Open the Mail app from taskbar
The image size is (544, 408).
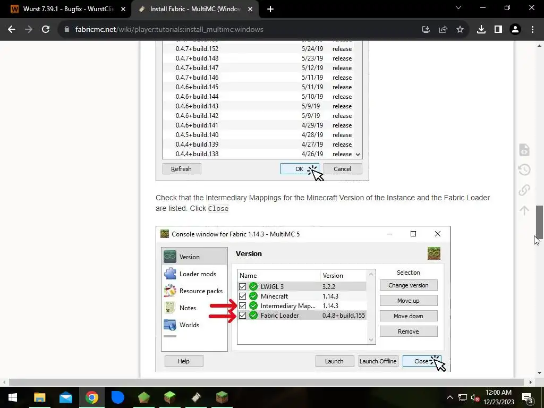tap(65, 397)
